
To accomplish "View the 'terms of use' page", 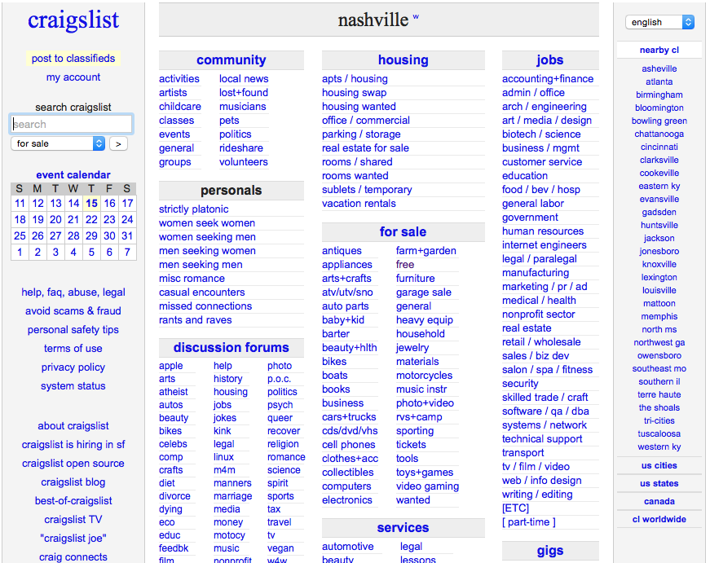I will 73,349.
